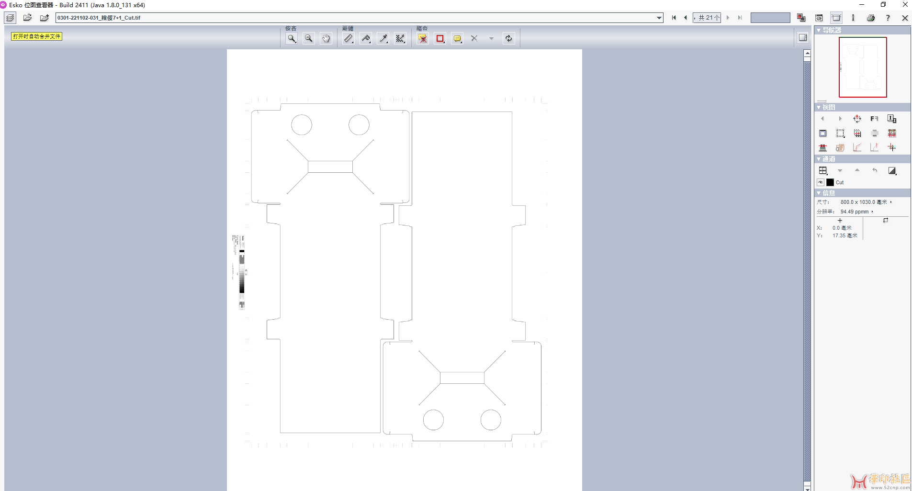Open the file name dropdown list
Screen dimensions: 912x491
(x=659, y=18)
